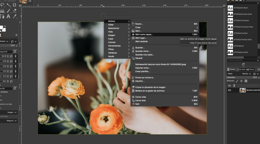Adjust the layer Opacidad slider
This screenshot has height=144, width=260.
pyautogui.click(x=240, y=78)
